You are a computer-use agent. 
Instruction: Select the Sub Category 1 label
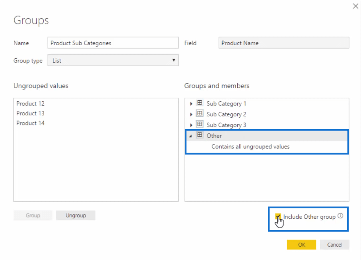pos(226,104)
